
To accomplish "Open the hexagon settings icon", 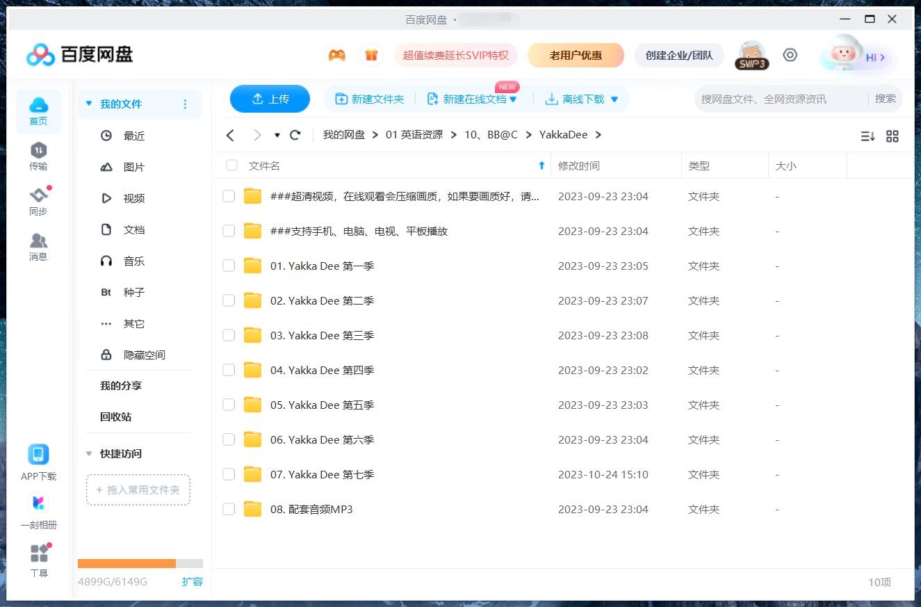I will pyautogui.click(x=790, y=55).
